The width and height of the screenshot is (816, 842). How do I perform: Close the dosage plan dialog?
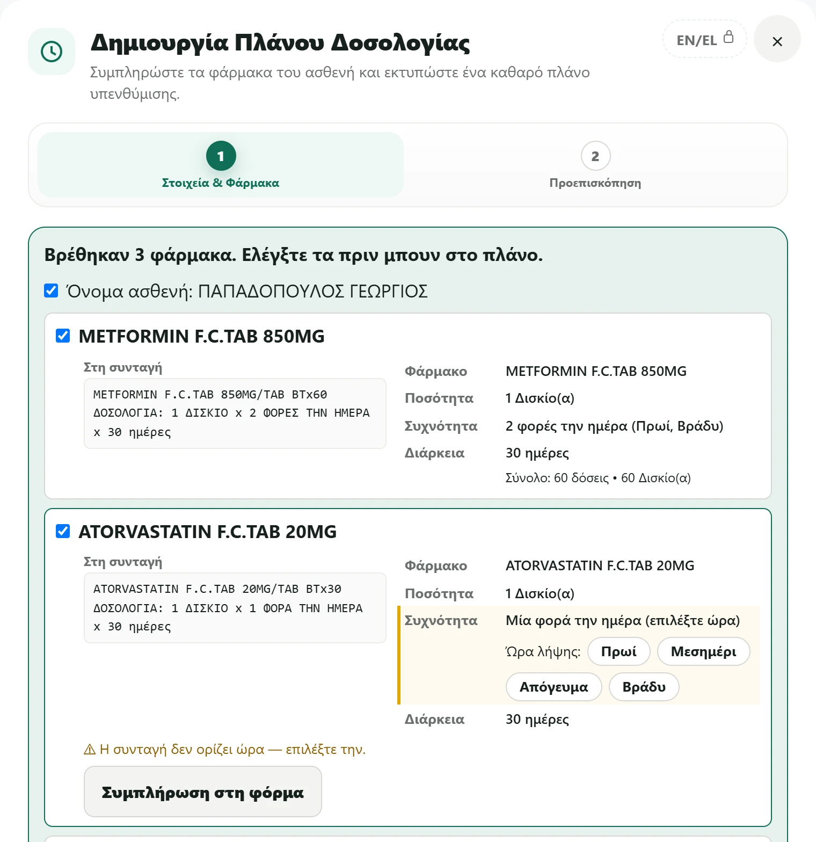tap(777, 39)
